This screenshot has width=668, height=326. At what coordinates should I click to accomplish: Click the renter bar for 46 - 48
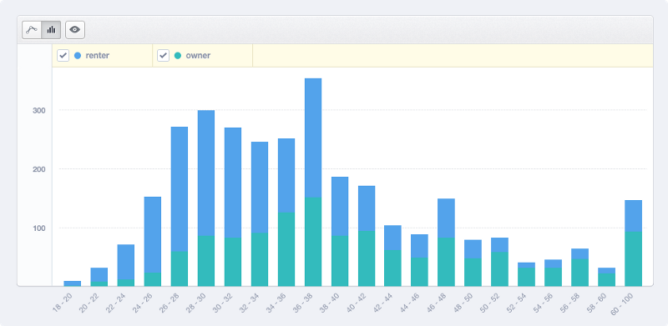(x=446, y=218)
